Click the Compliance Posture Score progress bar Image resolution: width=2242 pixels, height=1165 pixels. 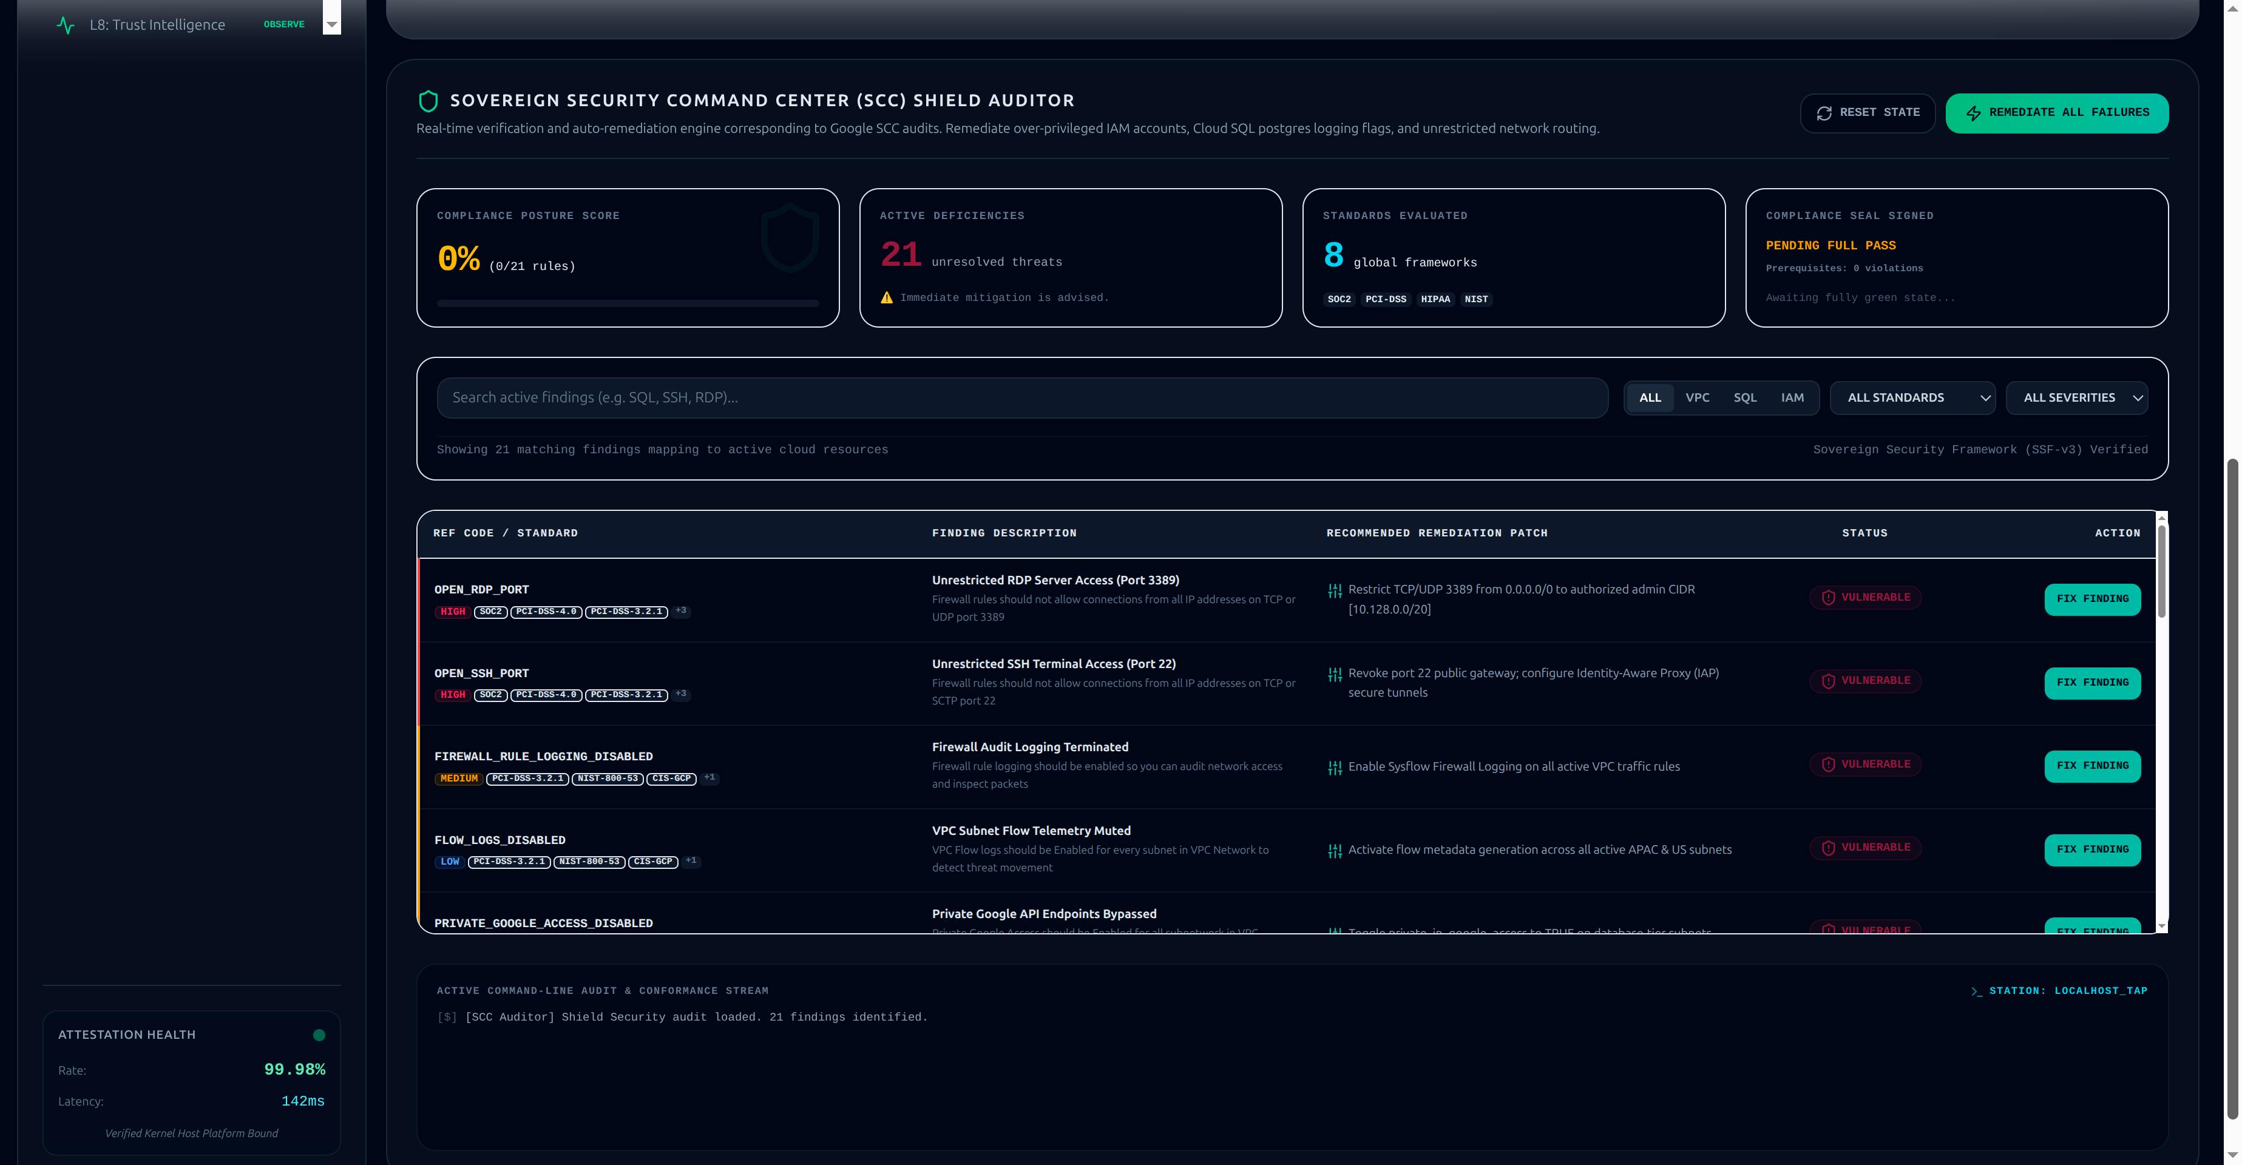(x=628, y=303)
